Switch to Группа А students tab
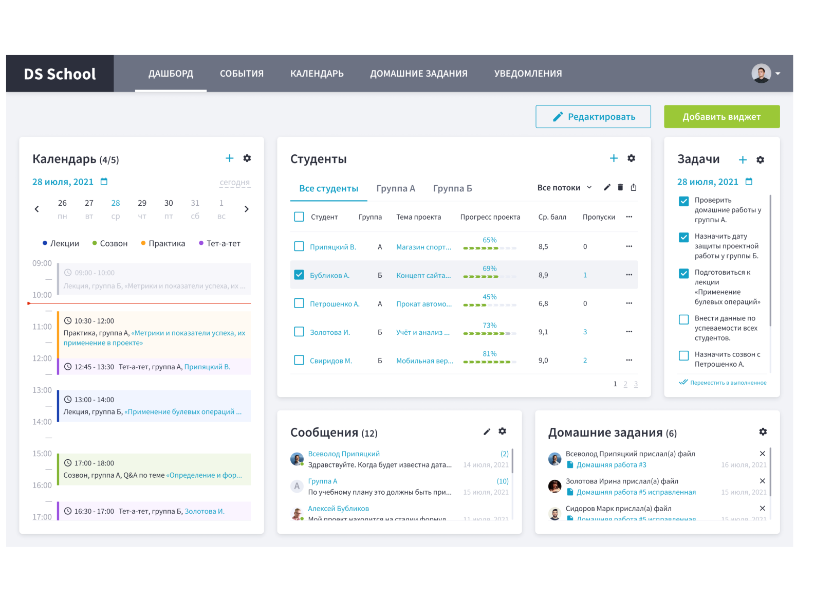The height and width of the screenshot is (611, 814). coord(396,188)
